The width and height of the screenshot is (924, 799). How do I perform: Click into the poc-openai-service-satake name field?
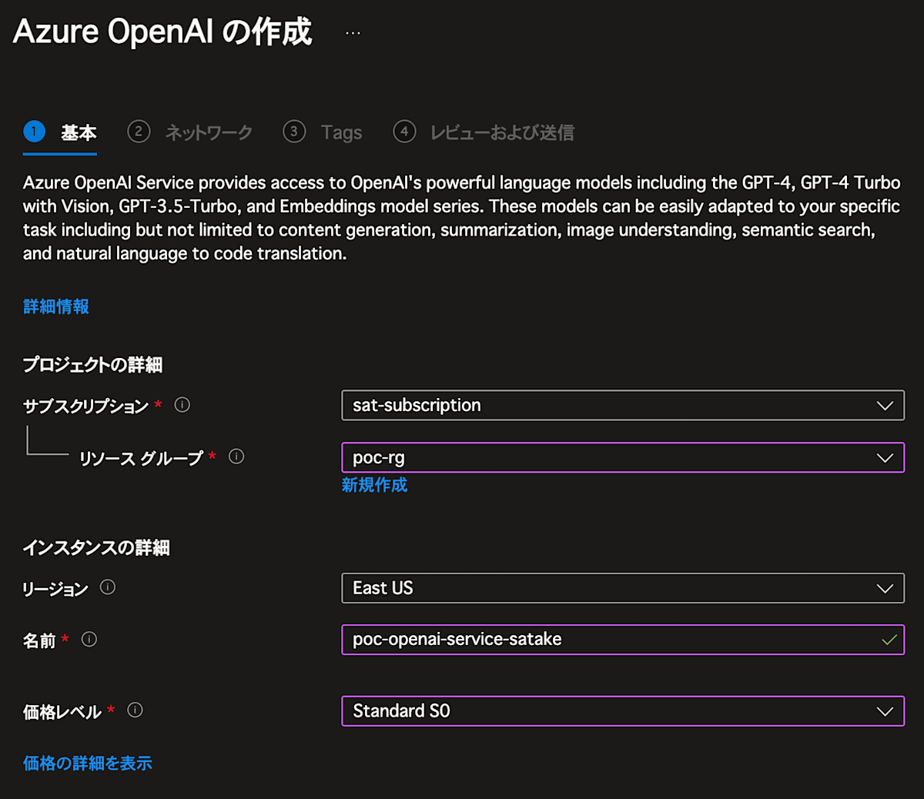coord(623,640)
